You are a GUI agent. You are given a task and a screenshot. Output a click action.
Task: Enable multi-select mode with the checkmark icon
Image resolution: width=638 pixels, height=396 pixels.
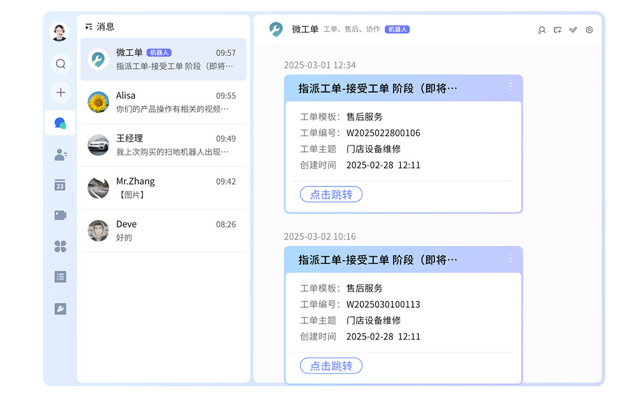(x=573, y=30)
